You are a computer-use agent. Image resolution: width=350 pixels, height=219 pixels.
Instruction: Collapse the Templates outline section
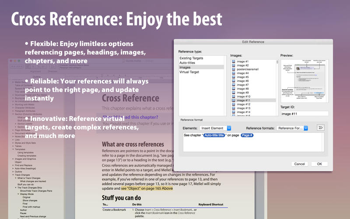click(13, 149)
